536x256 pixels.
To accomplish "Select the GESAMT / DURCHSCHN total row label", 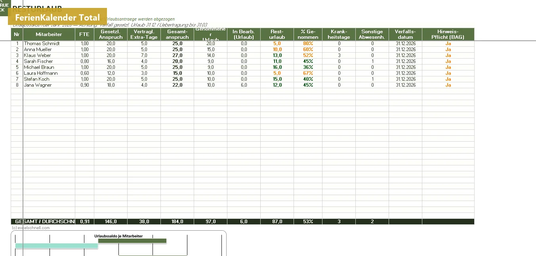I will pos(43,222).
